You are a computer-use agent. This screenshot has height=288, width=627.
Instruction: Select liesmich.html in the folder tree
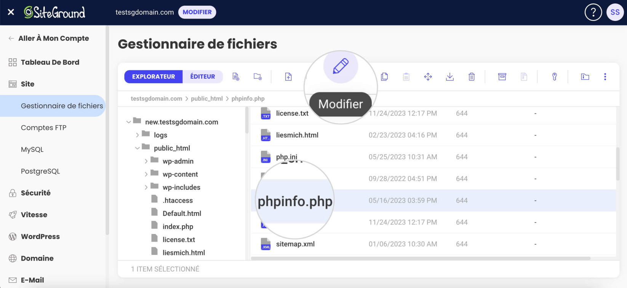184,253
